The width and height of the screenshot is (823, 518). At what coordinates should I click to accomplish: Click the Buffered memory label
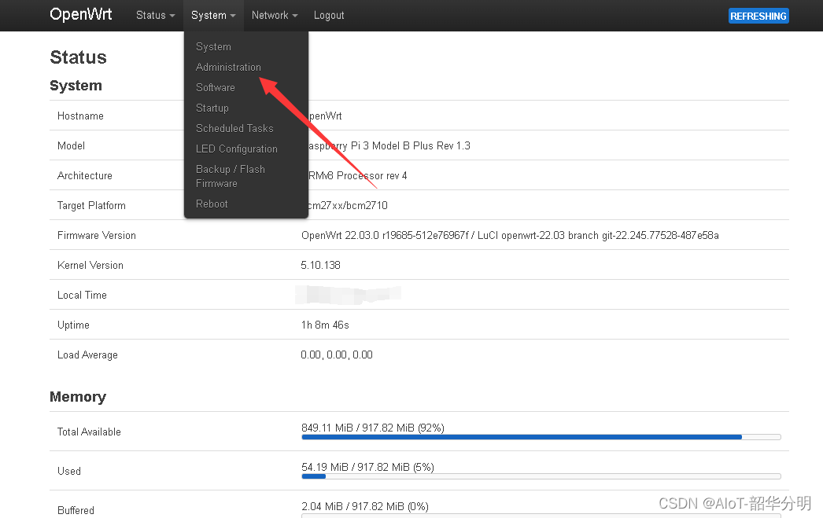coord(76,511)
